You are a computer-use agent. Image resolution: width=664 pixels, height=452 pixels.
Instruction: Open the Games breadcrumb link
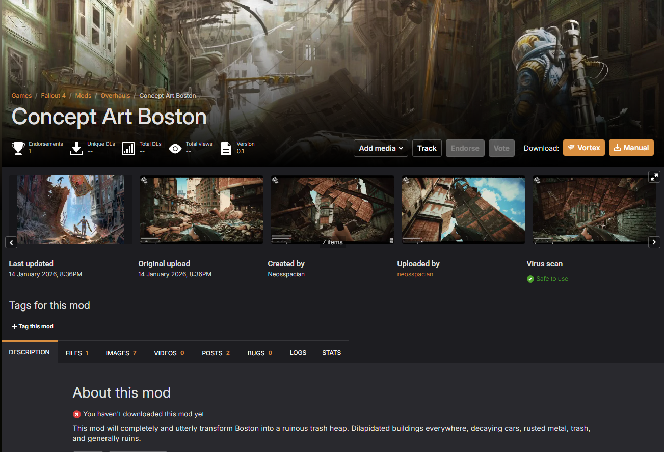[x=22, y=96]
